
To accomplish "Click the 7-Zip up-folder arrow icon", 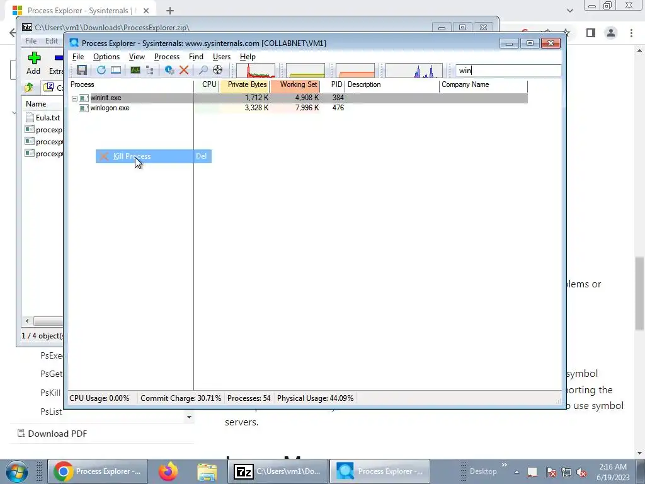I will click(29, 87).
